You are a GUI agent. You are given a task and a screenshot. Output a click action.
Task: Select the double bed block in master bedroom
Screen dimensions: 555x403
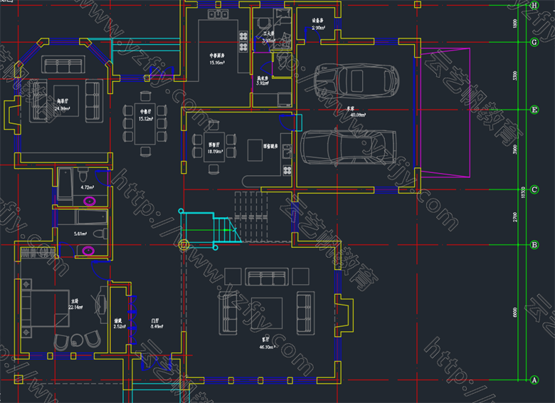[x=45, y=308]
